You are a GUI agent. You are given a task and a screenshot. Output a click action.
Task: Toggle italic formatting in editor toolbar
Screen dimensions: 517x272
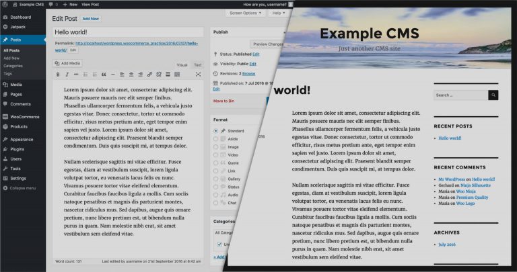(67, 75)
